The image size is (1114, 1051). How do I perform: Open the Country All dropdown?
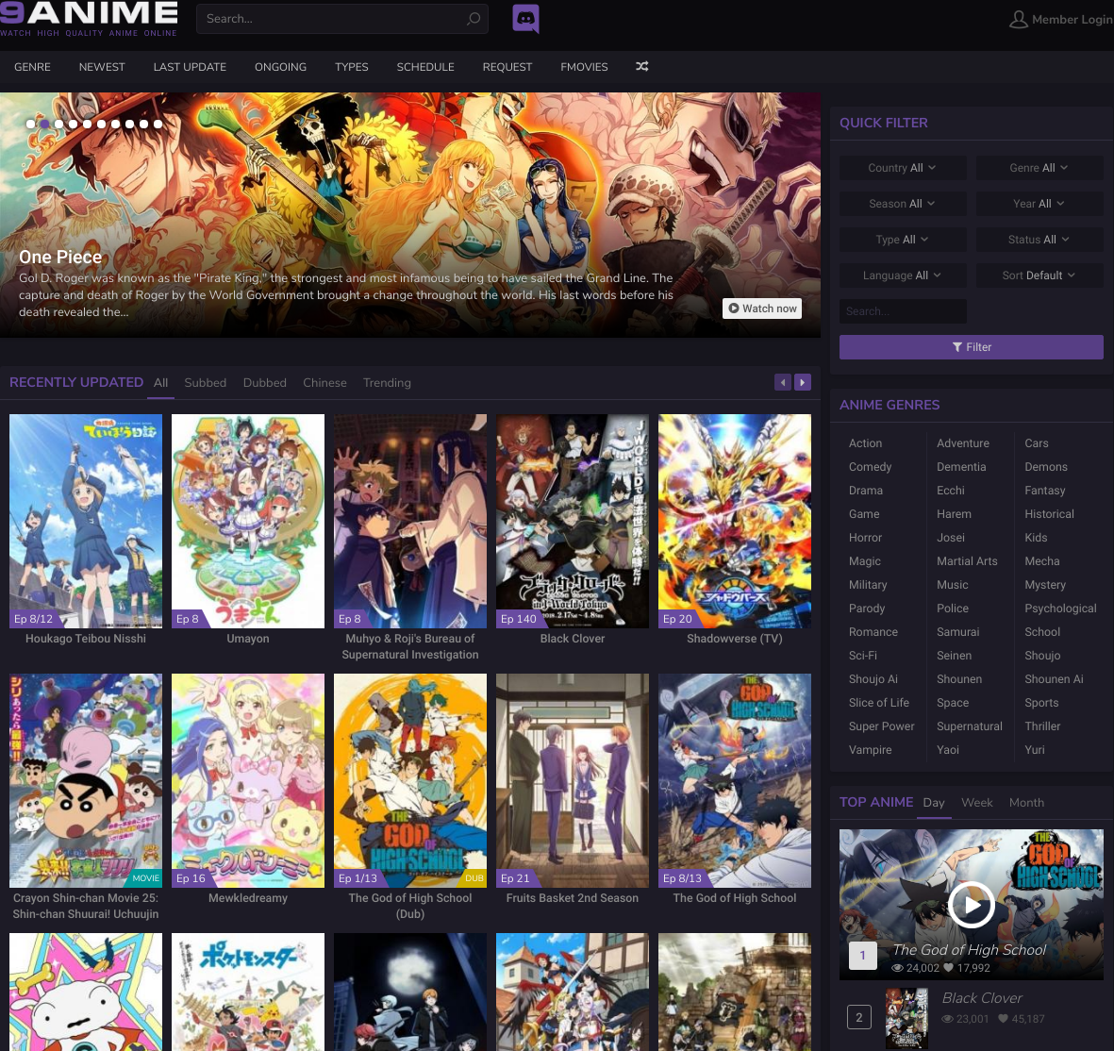tap(903, 168)
